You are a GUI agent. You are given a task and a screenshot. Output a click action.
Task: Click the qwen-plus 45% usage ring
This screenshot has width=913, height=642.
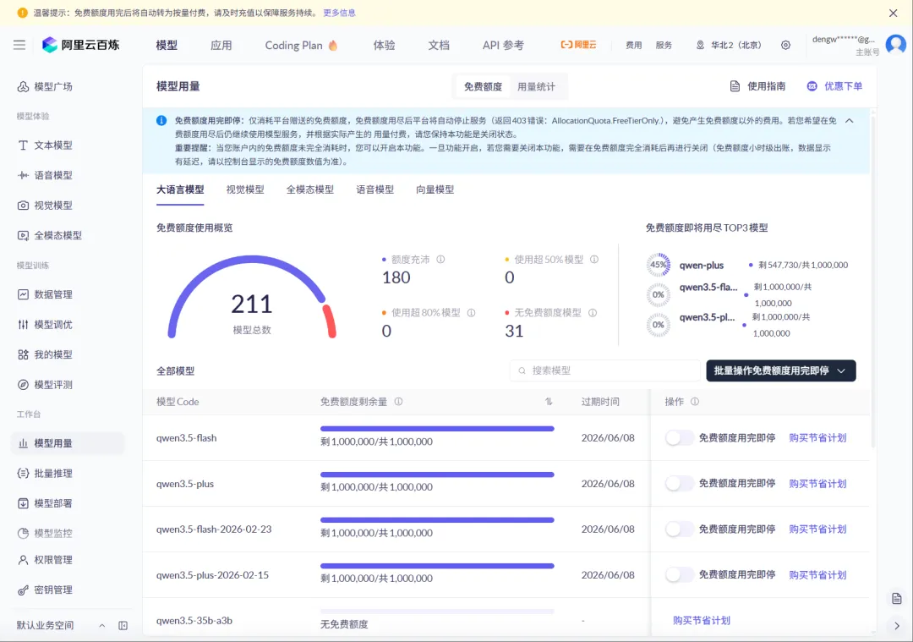coord(658,265)
